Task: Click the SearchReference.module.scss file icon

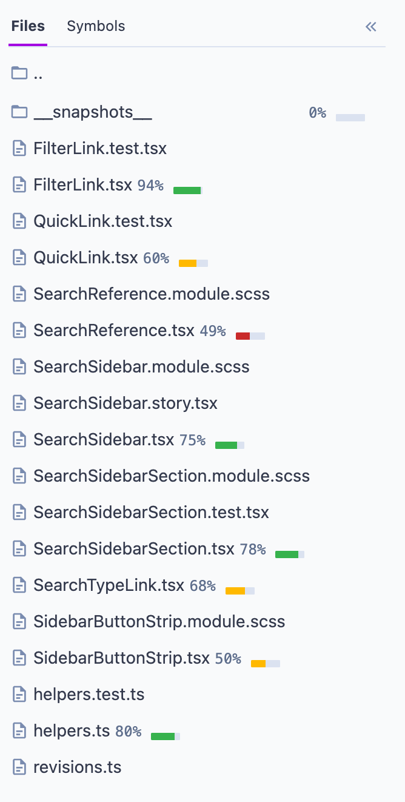Action: (20, 294)
